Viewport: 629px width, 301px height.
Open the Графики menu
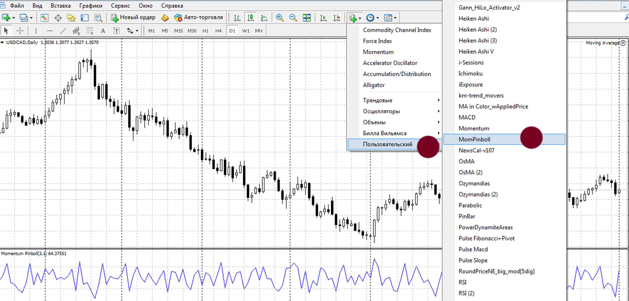pos(91,6)
